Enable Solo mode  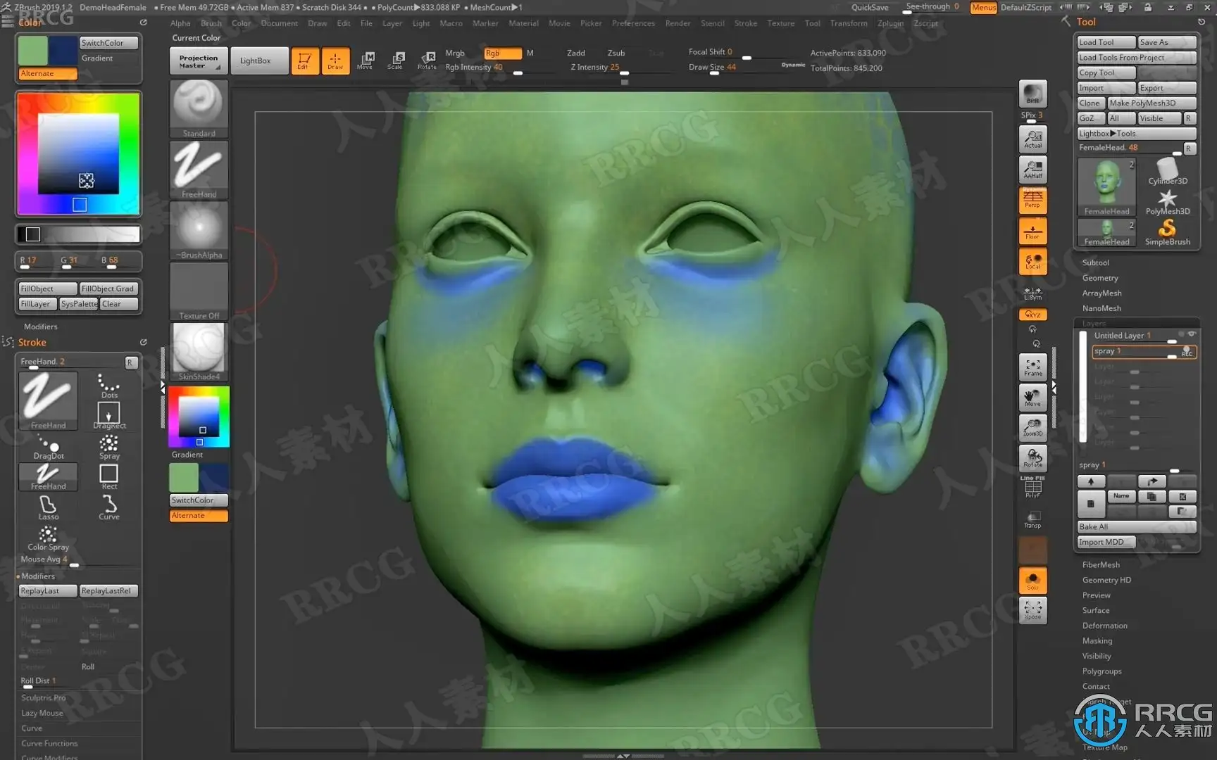1032,581
